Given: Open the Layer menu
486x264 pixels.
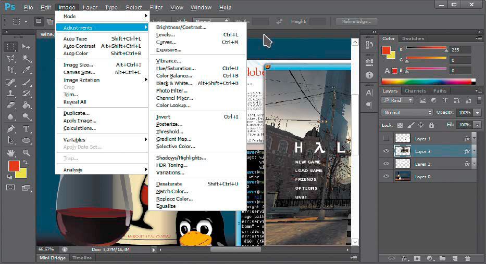Looking at the screenshot, I should tap(90, 7).
